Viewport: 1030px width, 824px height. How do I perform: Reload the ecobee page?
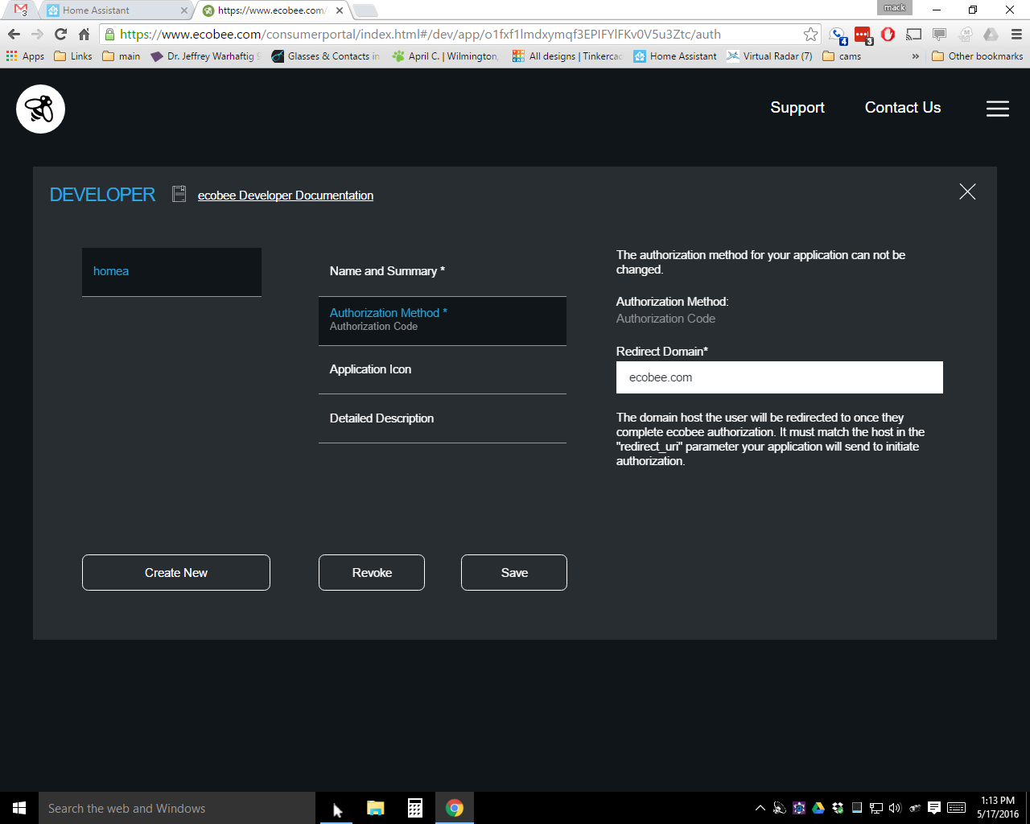[60, 34]
